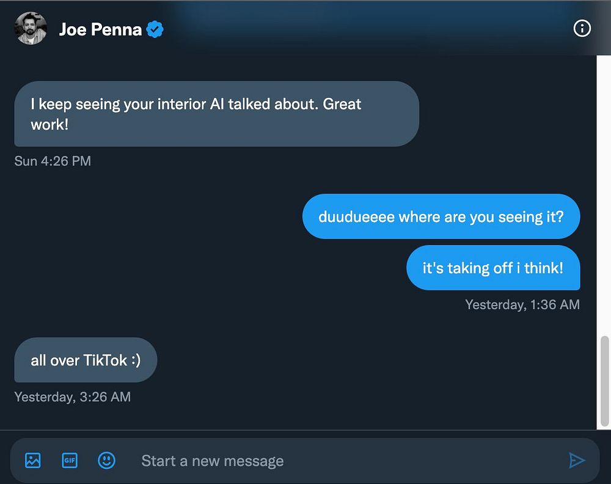
Task: Open the emoji picker
Action: (x=106, y=460)
